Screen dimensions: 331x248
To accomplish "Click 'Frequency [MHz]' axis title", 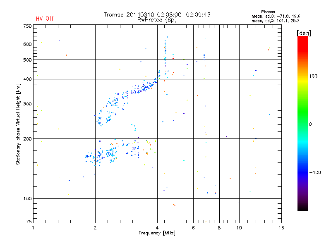I will pyautogui.click(x=157, y=233).
